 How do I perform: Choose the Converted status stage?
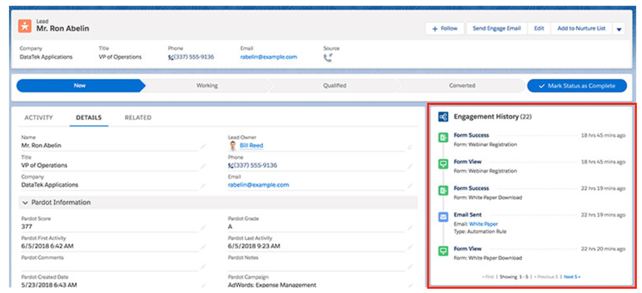pyautogui.click(x=462, y=86)
